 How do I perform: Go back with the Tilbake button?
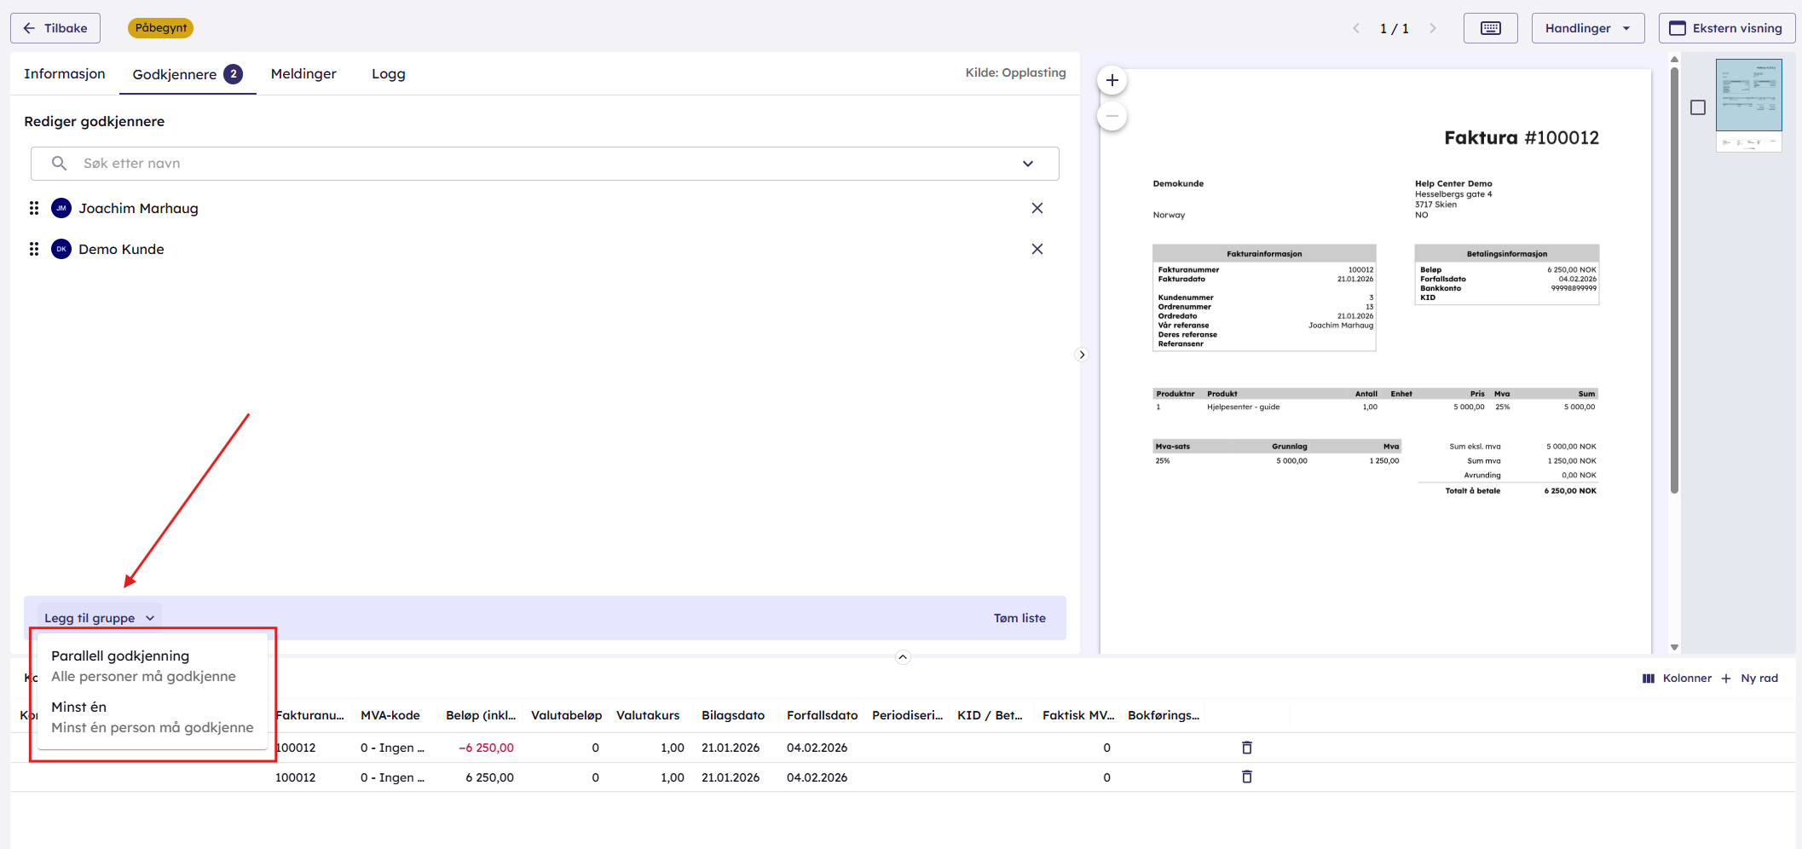(55, 28)
